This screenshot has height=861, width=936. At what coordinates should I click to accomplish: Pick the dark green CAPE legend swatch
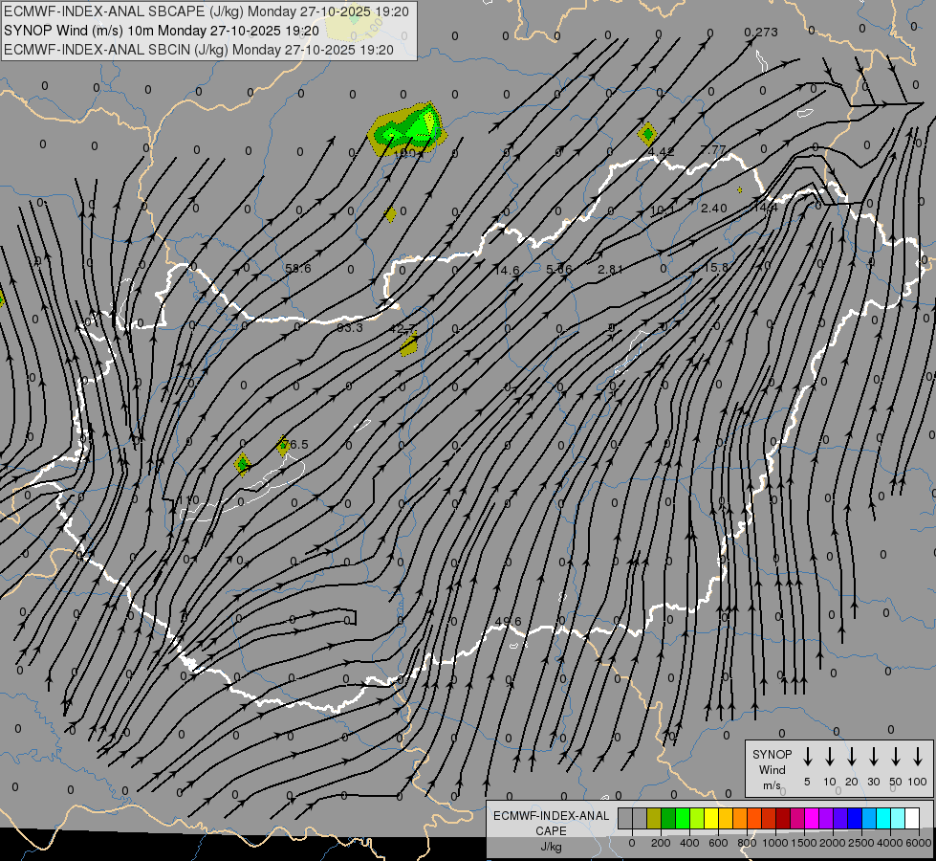pyautogui.click(x=668, y=819)
